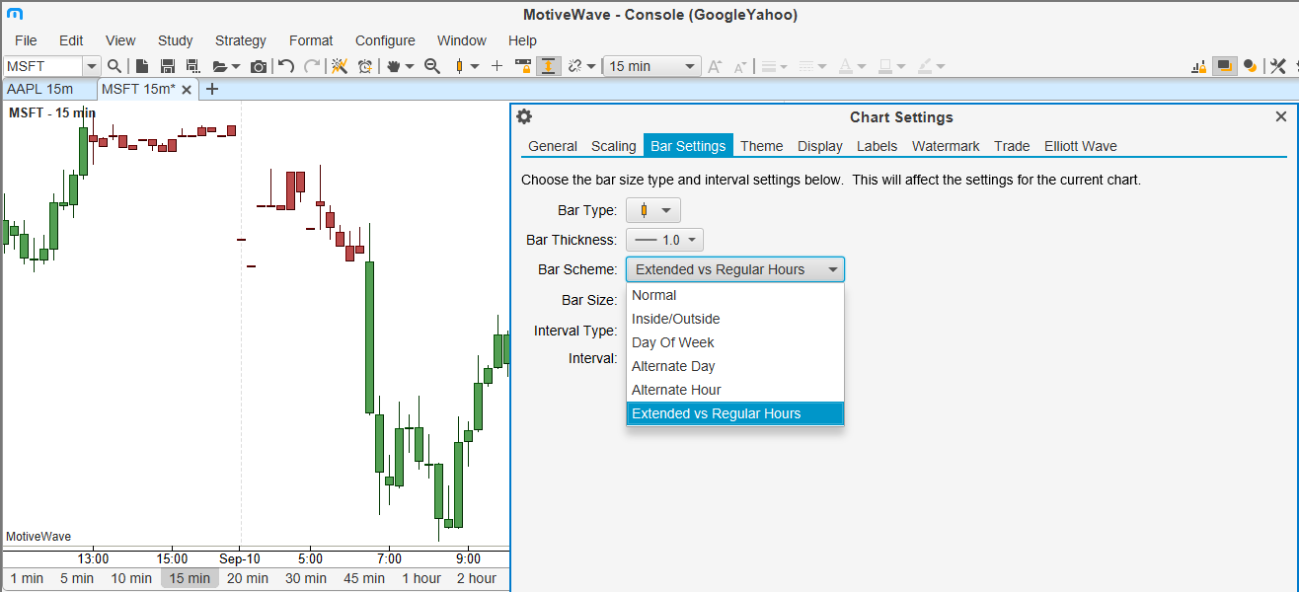Click the alarm clock alerts icon
This screenshot has width=1299, height=592.
(365, 66)
